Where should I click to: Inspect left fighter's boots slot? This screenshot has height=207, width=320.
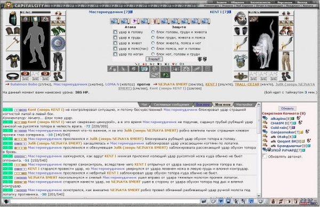(x=58, y=76)
